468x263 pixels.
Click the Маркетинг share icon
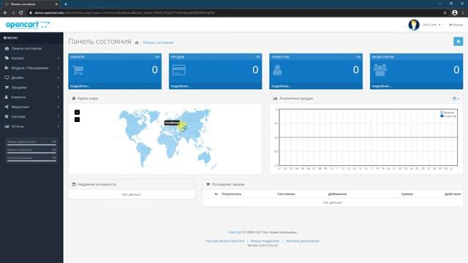coord(7,107)
